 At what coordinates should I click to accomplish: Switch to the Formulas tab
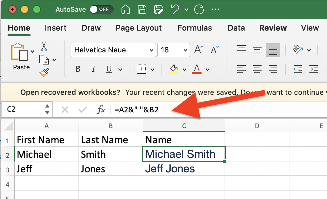point(195,28)
